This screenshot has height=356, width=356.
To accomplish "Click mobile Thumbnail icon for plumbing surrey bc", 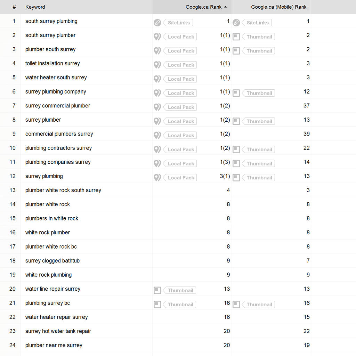I will coord(236,305).
